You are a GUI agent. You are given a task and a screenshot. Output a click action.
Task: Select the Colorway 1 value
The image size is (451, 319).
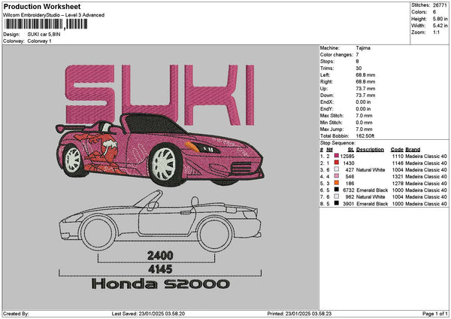pyautogui.click(x=39, y=41)
